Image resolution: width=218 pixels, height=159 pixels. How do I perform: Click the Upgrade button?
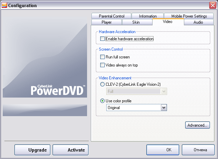(x=32, y=150)
